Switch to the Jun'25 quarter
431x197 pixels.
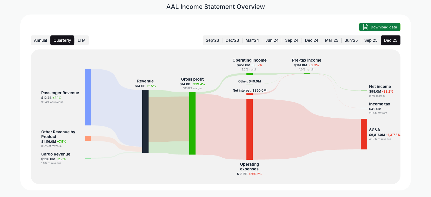pyautogui.click(x=351, y=40)
